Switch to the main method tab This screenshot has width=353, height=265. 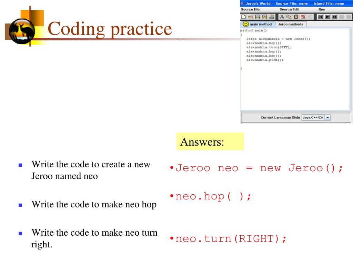[x=258, y=24]
